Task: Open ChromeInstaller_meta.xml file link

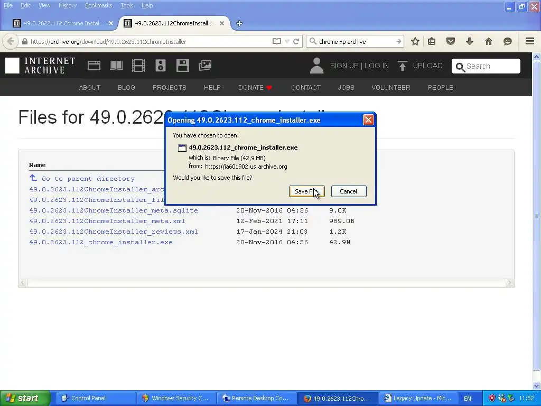Action: pyautogui.click(x=107, y=222)
